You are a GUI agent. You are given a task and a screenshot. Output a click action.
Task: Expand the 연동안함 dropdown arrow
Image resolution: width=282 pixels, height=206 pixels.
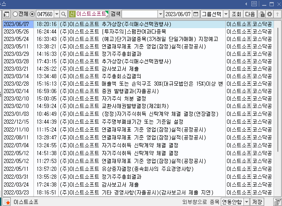247,202
